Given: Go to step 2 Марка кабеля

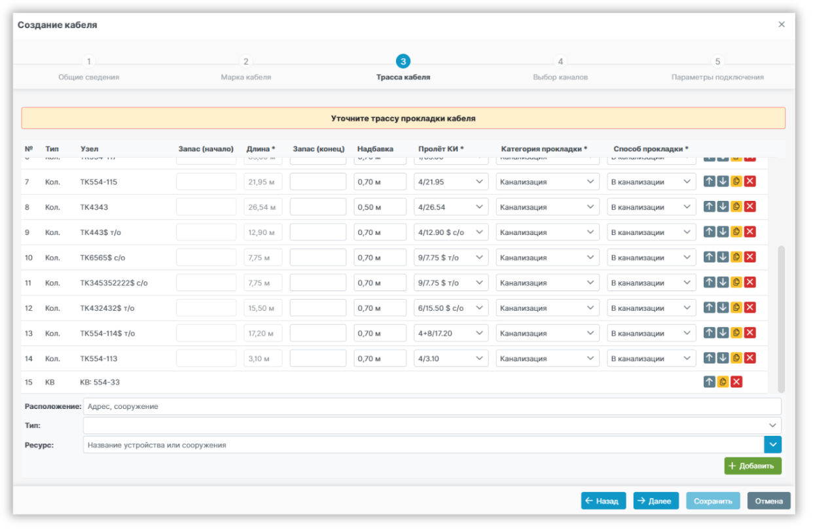Looking at the screenshot, I should point(246,69).
